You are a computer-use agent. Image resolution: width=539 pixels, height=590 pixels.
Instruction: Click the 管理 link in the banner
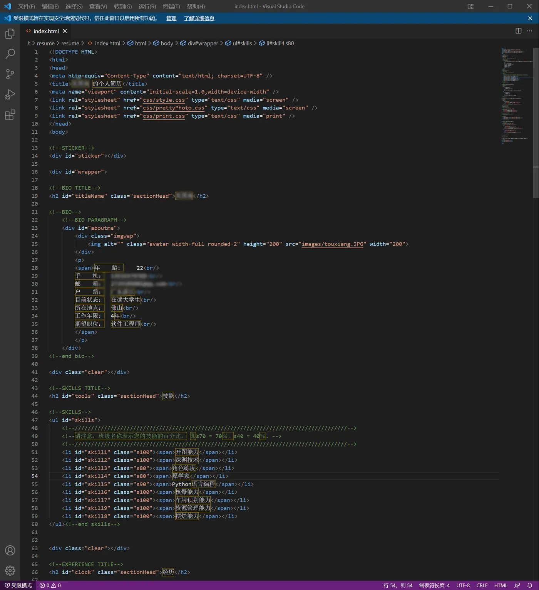point(171,18)
